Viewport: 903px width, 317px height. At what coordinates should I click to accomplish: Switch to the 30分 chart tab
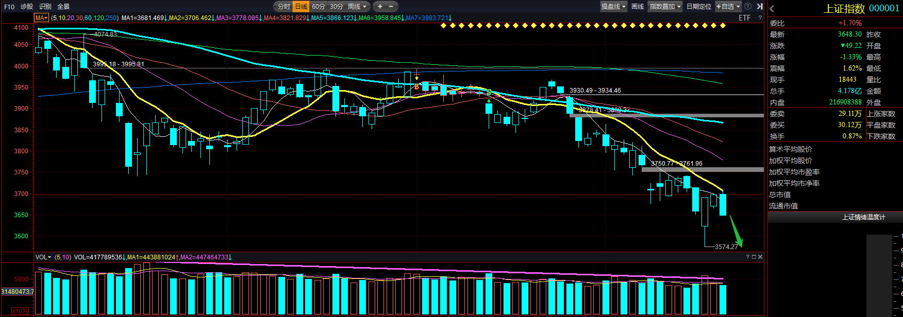[337, 7]
